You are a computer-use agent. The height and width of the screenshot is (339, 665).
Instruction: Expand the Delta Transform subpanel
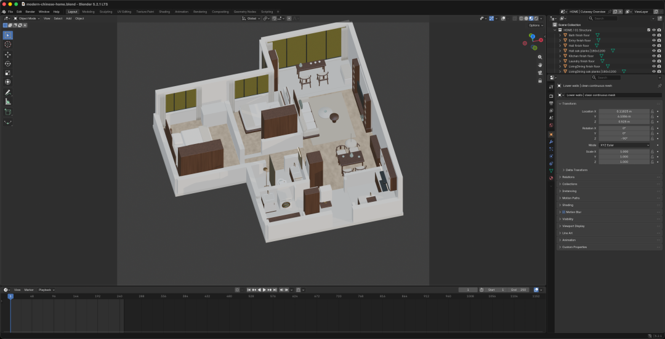tap(576, 170)
